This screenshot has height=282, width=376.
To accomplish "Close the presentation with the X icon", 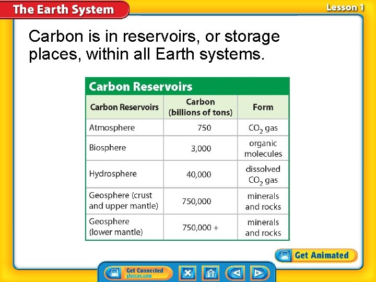I will pos(188,273).
